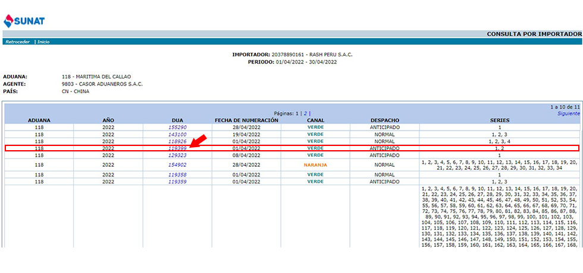Click the Siguiente link
583x273 pixels.
[x=568, y=113]
